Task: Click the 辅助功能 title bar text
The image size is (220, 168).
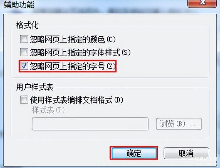Action: (x=19, y=4)
